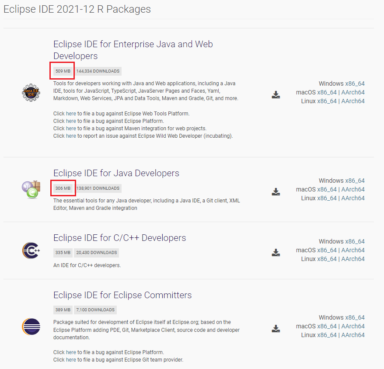Download Windows x86_64 for C/C++ Developers package
The width and height of the screenshot is (384, 369).
click(x=355, y=241)
